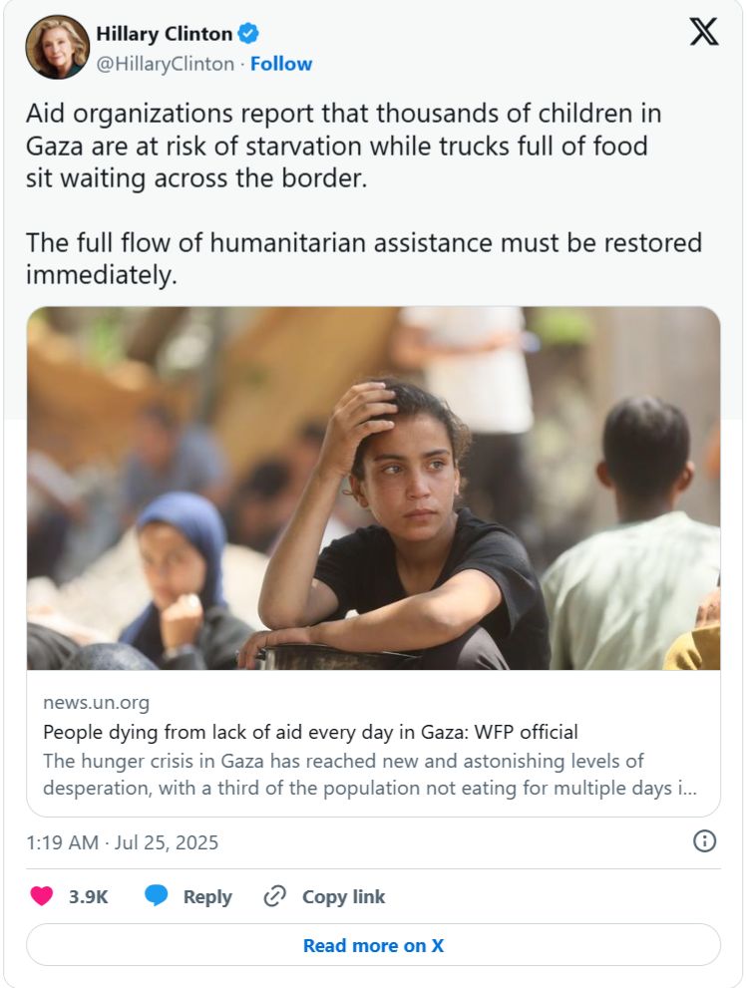
Task: Click the profile avatar picture
Action: 57,47
